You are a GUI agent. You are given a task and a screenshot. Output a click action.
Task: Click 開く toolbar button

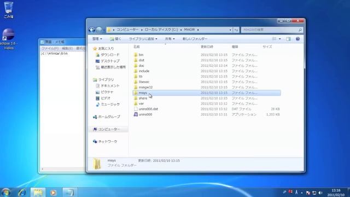click(x=115, y=39)
